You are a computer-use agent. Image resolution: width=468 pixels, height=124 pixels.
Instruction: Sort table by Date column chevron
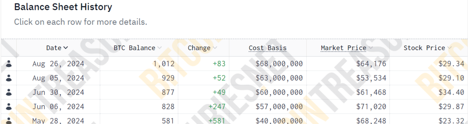[x=66, y=48]
